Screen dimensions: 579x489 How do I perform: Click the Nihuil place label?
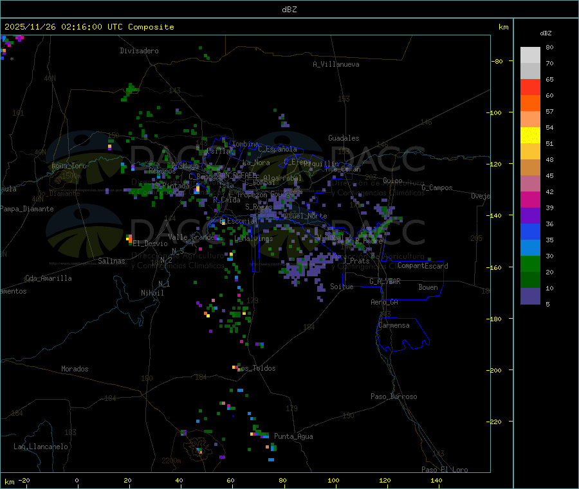(x=152, y=293)
